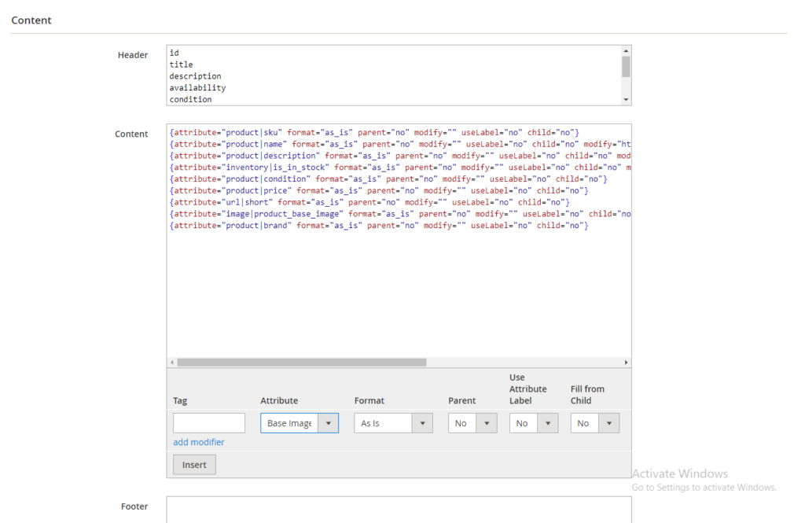Click the Content horizontal scrollbar thumb
The image size is (805, 523).
pos(301,363)
